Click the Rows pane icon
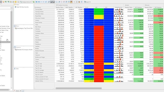This screenshot has height=92, width=164. pos(15,26)
